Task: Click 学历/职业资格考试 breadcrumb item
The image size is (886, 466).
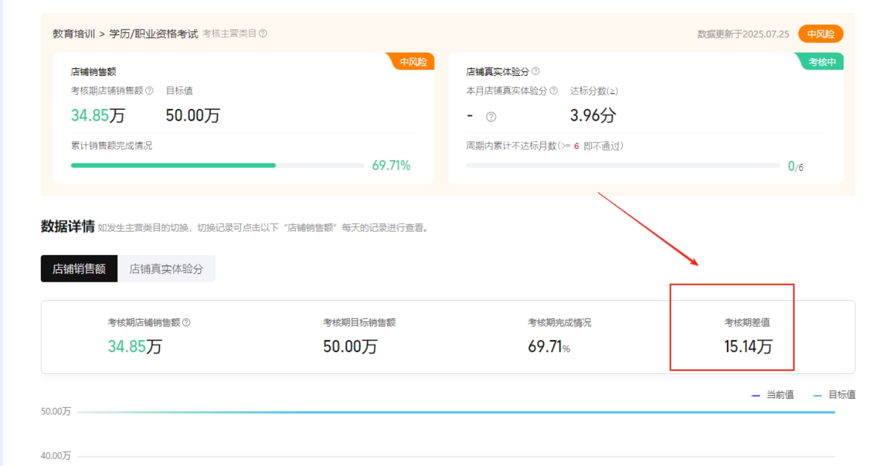Action: (154, 34)
